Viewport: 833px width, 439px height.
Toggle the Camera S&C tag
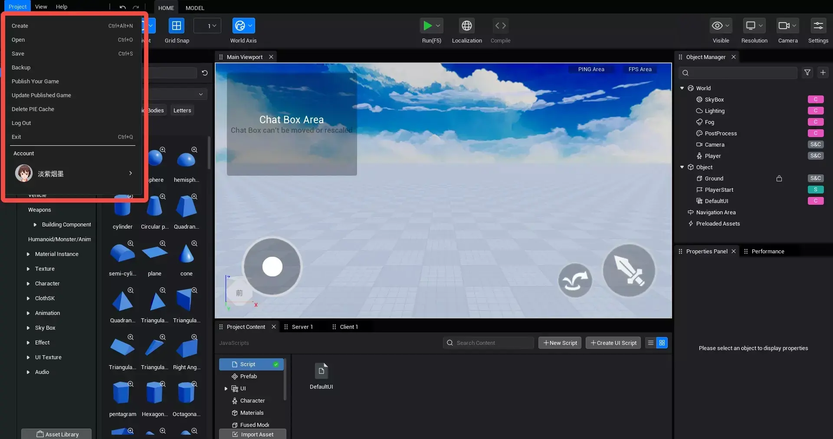[x=816, y=144]
